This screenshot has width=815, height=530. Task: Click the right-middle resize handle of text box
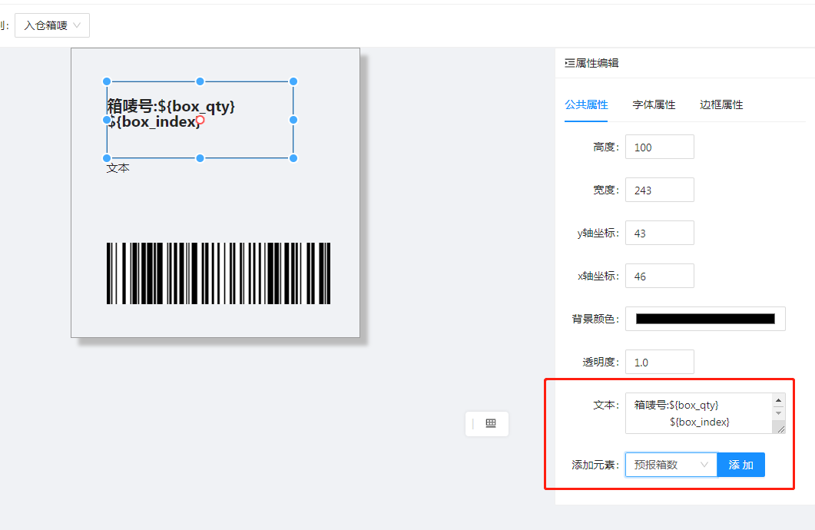[293, 120]
